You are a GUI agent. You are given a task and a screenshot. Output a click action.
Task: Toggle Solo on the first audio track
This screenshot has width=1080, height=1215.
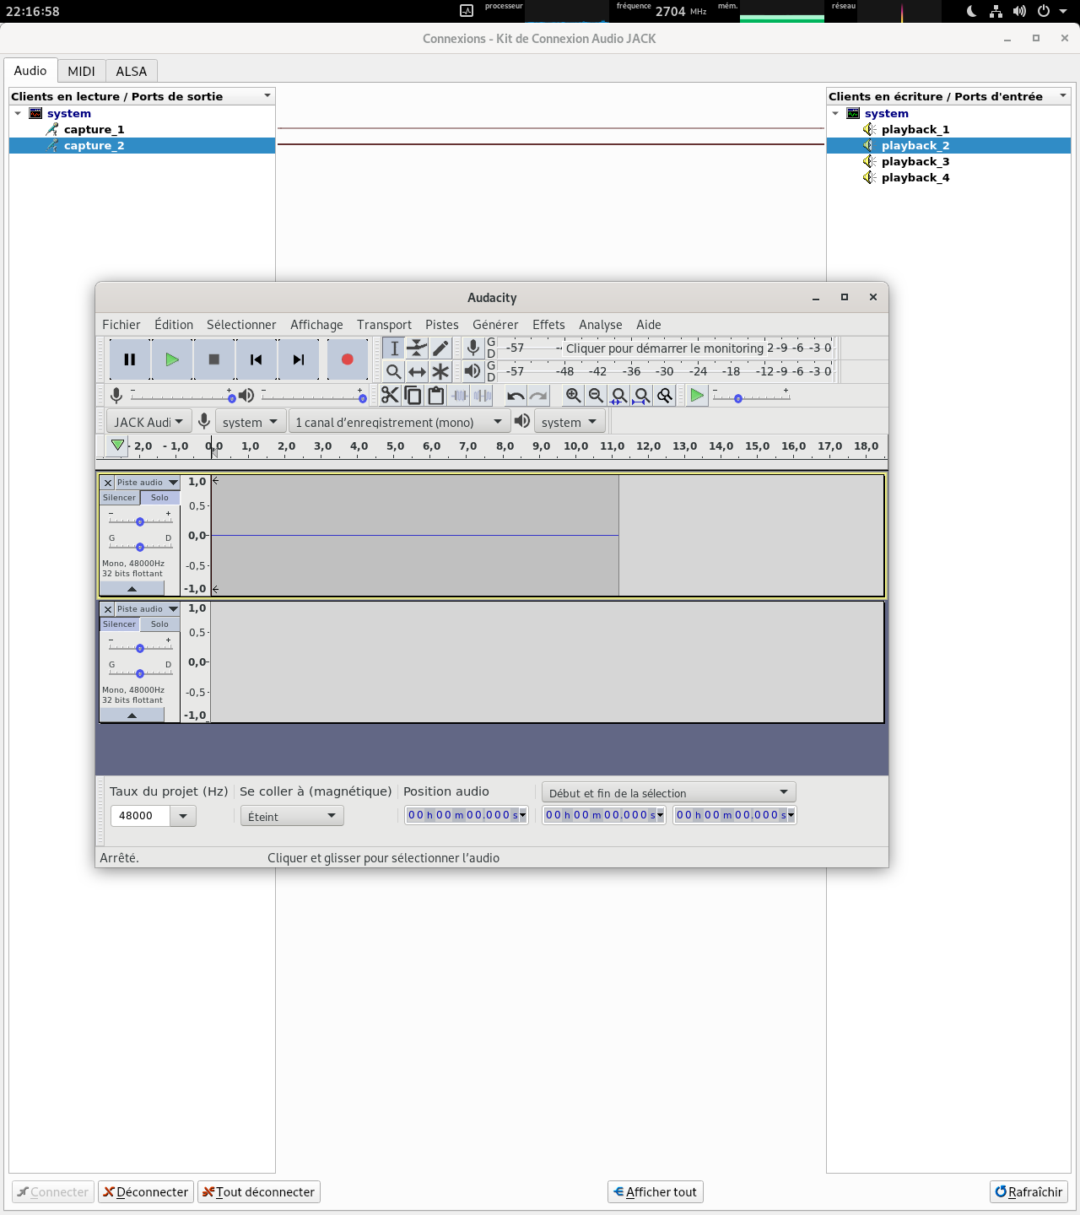pyautogui.click(x=159, y=498)
